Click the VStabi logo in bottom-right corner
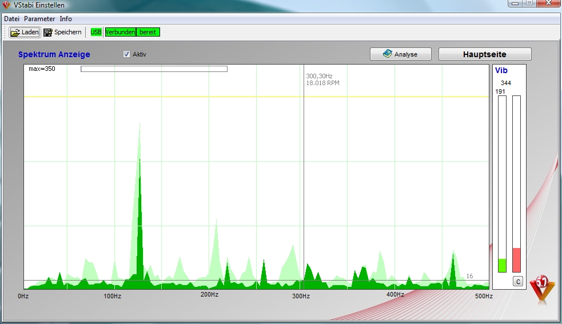The height and width of the screenshot is (324, 562). coord(541,289)
